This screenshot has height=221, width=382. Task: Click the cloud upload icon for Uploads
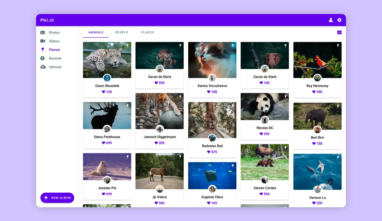click(x=43, y=67)
